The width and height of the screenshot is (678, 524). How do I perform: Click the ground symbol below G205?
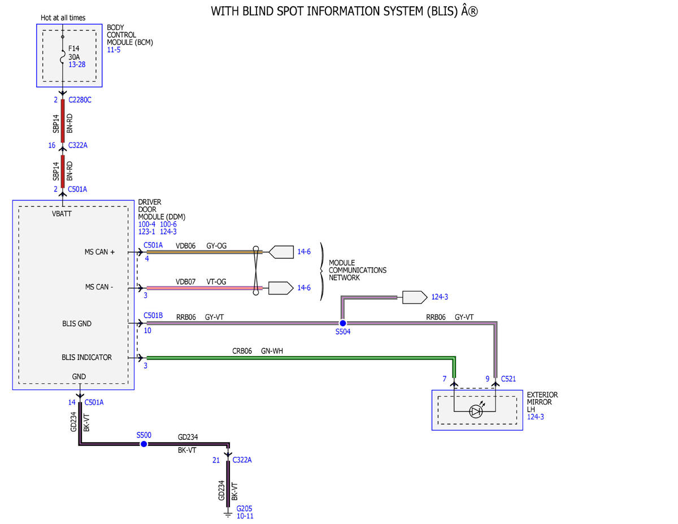[228, 513]
